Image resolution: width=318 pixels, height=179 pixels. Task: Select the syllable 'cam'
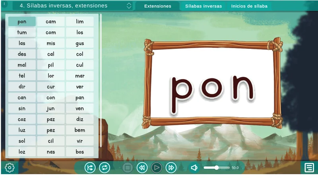pos(51,21)
